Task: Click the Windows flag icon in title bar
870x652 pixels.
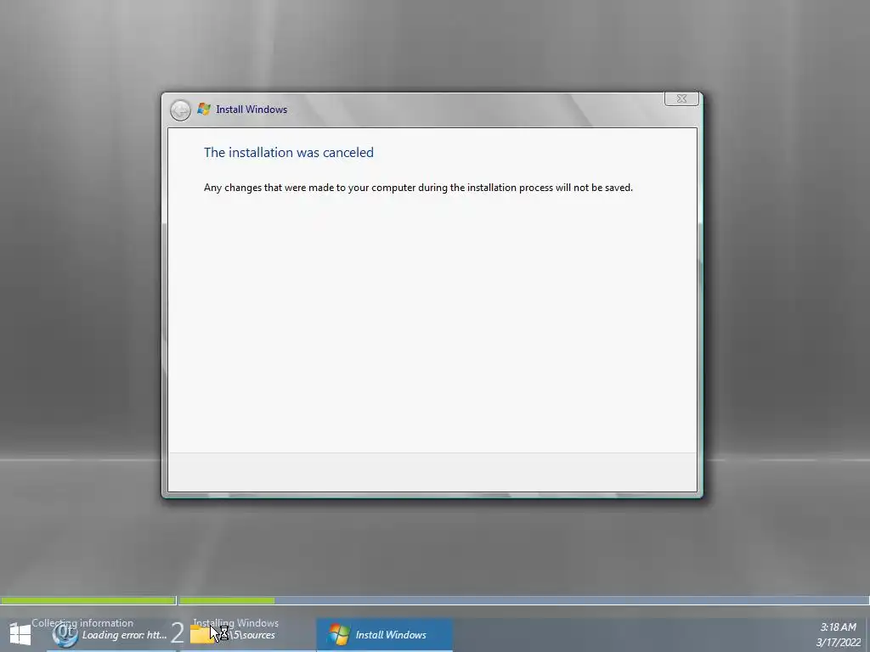Action: click(x=204, y=110)
